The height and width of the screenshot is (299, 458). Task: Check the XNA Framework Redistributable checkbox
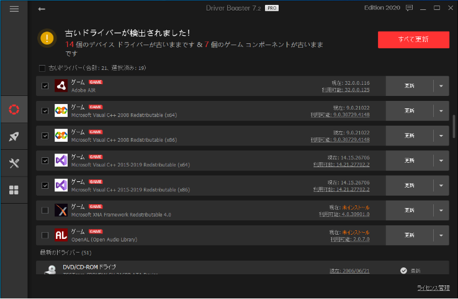tap(45, 210)
